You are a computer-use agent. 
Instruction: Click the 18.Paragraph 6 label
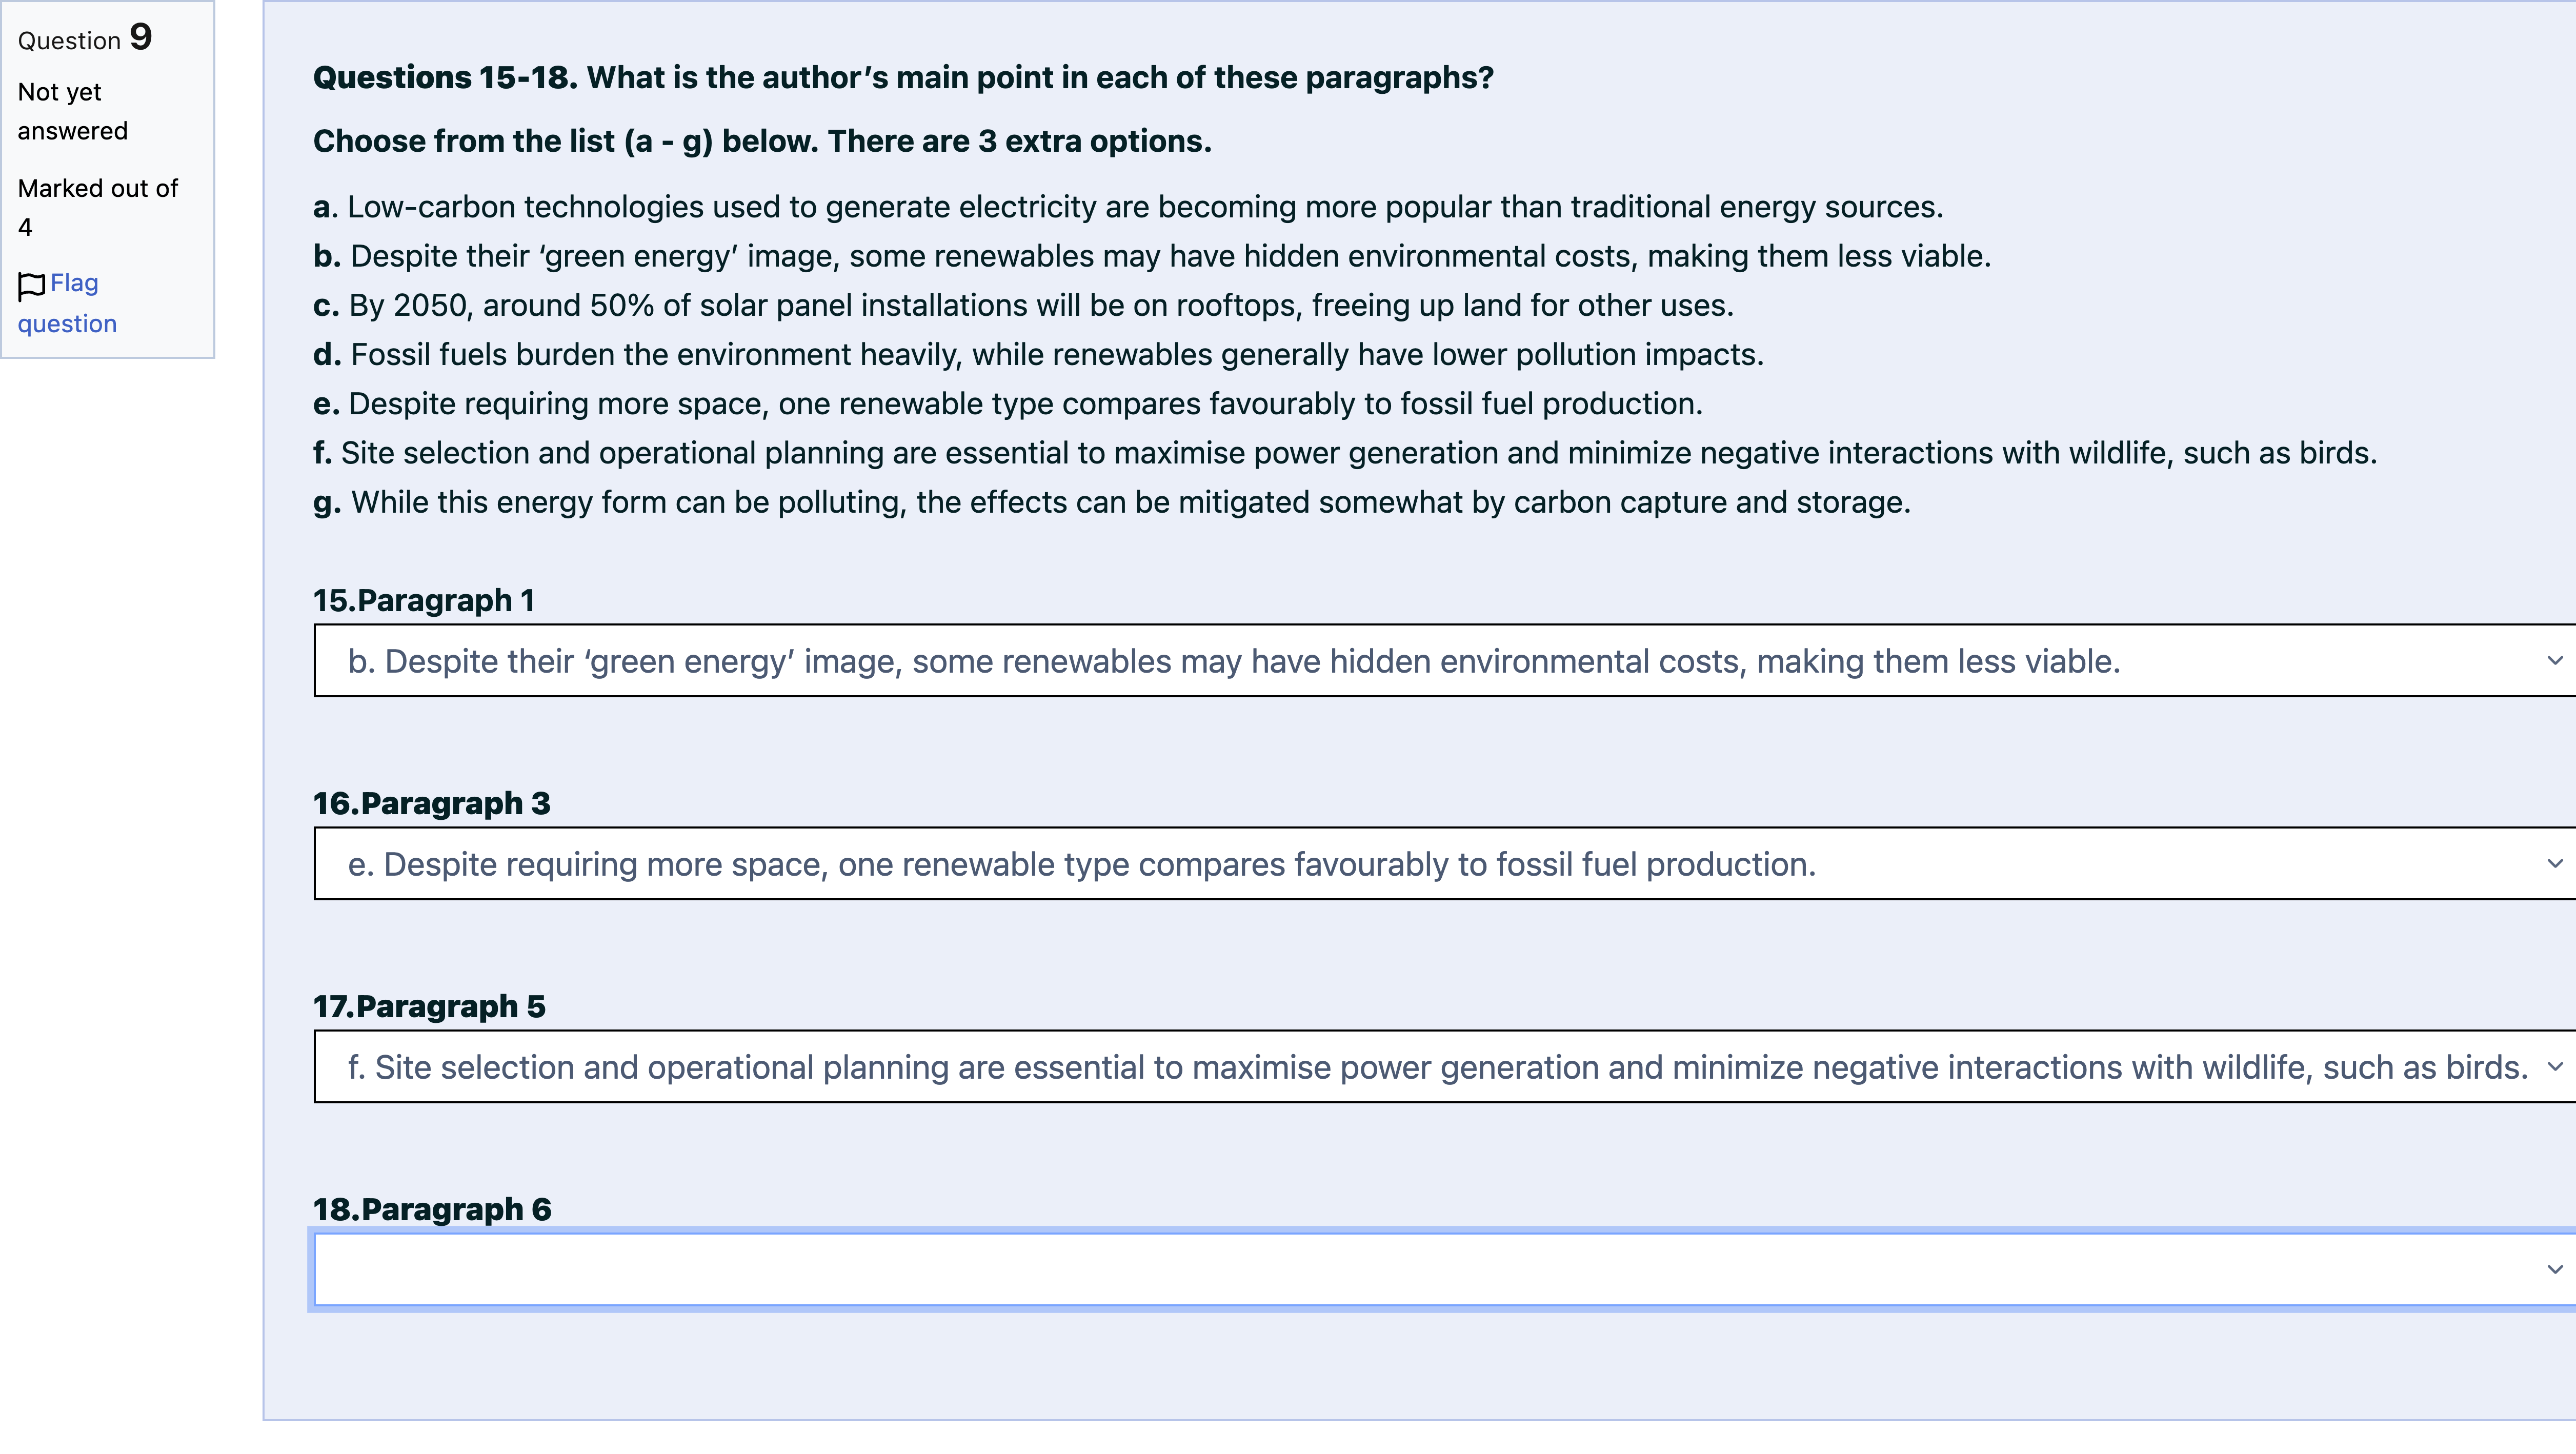432,1209
